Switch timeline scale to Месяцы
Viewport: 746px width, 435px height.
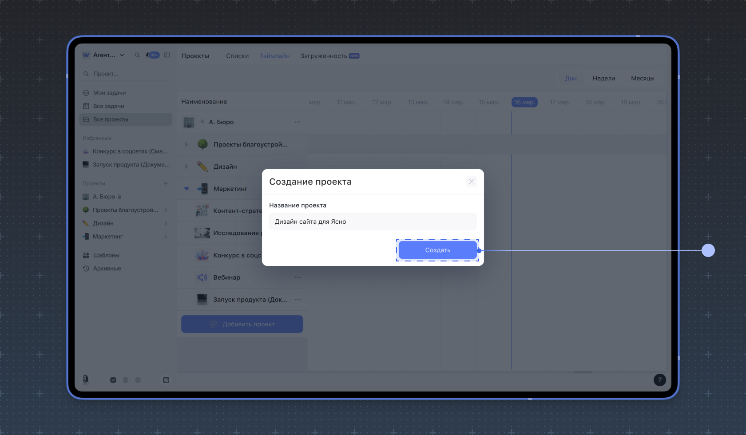tap(643, 79)
